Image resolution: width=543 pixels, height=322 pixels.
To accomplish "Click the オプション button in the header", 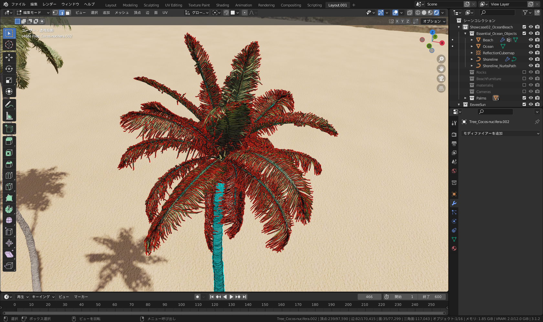I will point(433,21).
